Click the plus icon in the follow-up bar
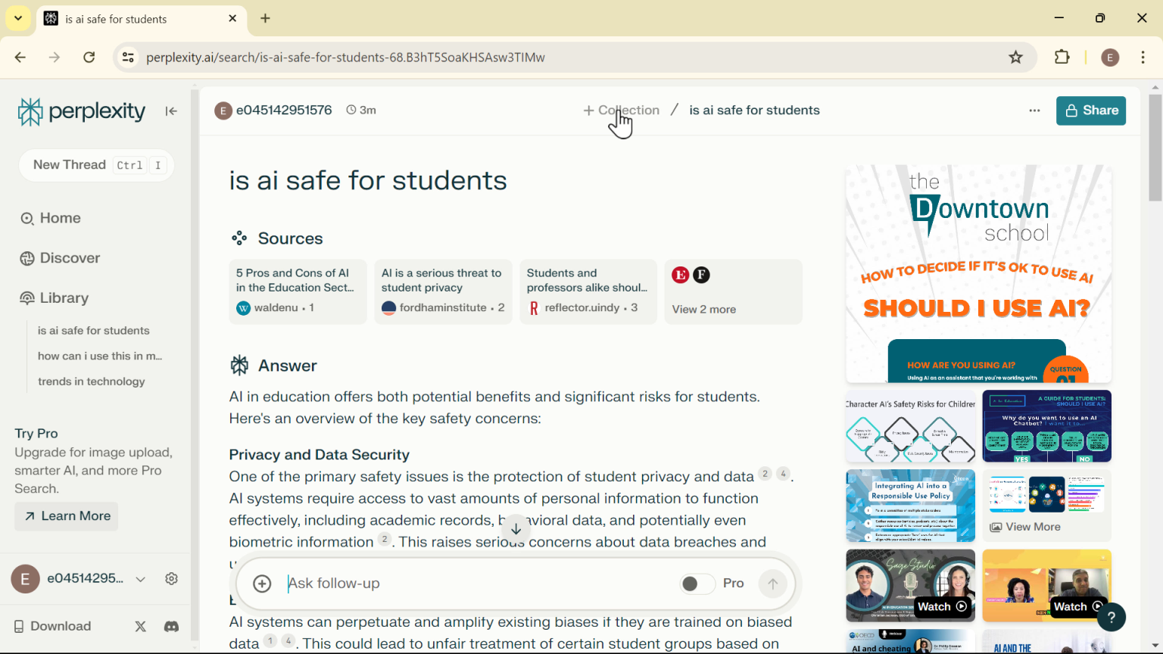1163x654 pixels. click(262, 584)
